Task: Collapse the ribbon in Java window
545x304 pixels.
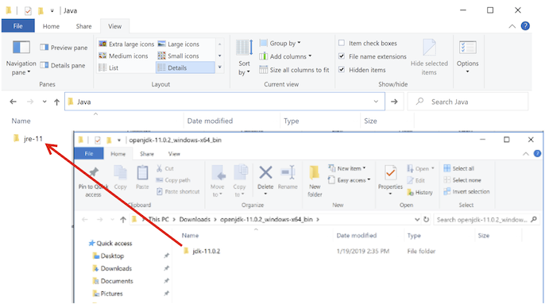Action: tap(512, 26)
